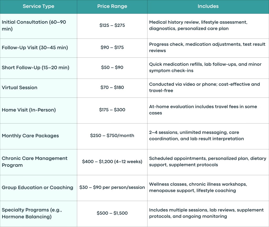Select the Follow-Up Visit (30–45 min) cell
This screenshot has width=269, height=227.
point(38,48)
